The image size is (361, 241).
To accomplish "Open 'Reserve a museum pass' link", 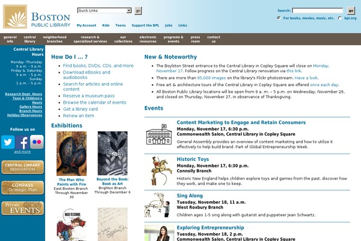I will pyautogui.click(x=88, y=96).
